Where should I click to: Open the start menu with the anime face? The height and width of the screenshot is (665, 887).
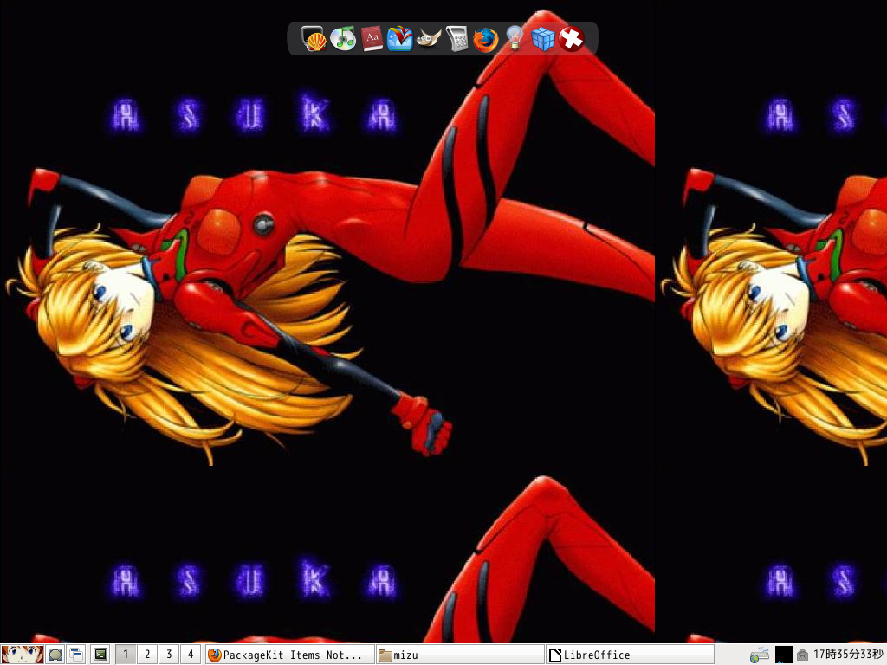(22, 655)
